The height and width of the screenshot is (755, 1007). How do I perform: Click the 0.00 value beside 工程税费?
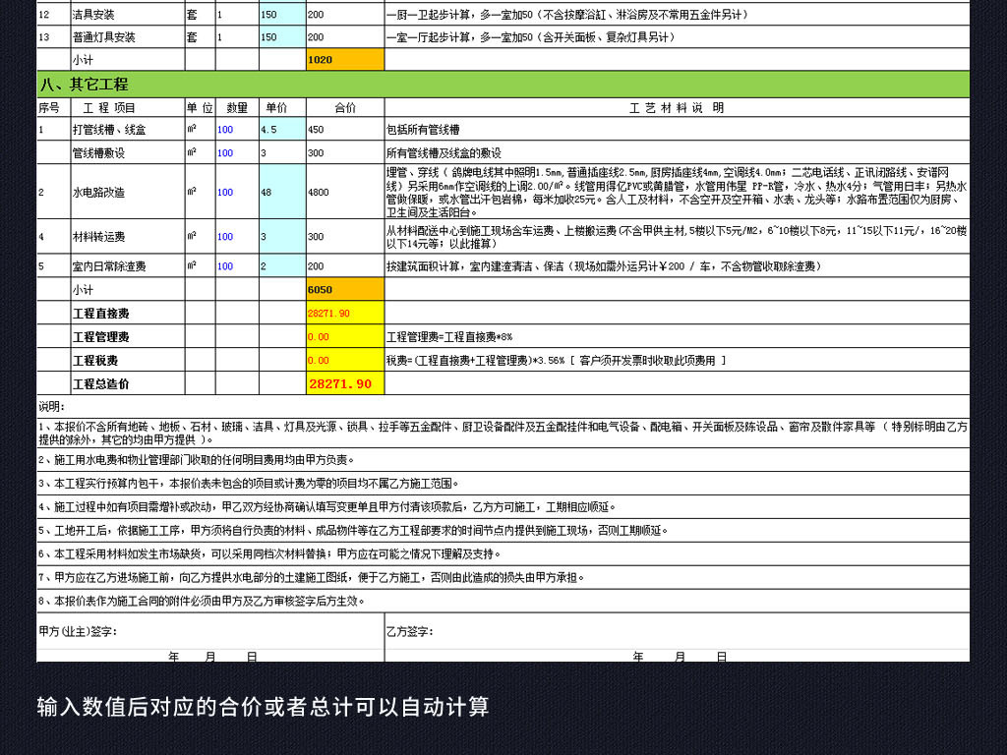pos(345,360)
